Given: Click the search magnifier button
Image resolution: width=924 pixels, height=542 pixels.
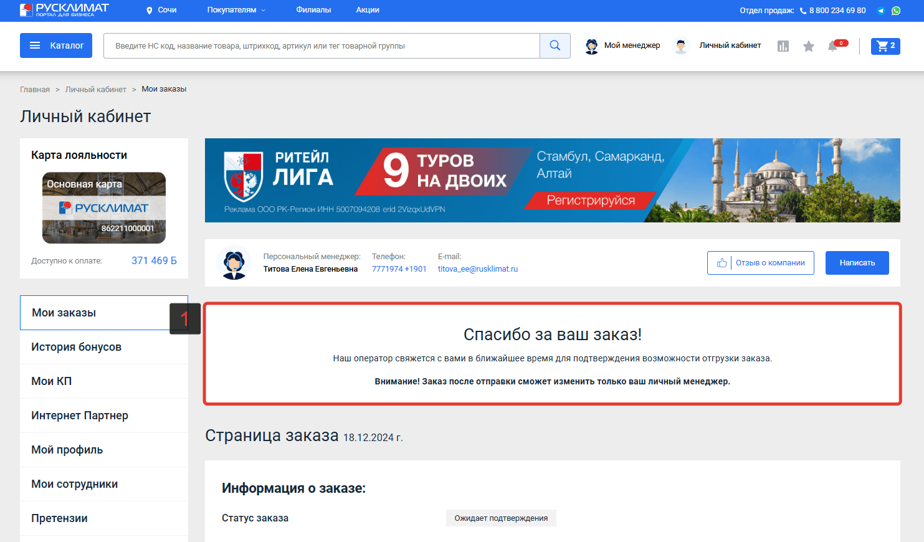Looking at the screenshot, I should click(555, 45).
